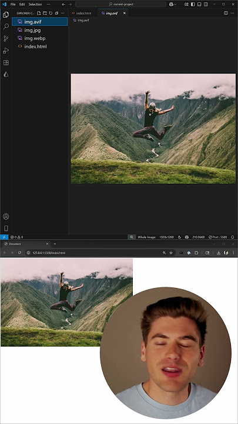Click the 210.96KB file size status entry
The height and width of the screenshot is (424, 238).
pos(199,237)
